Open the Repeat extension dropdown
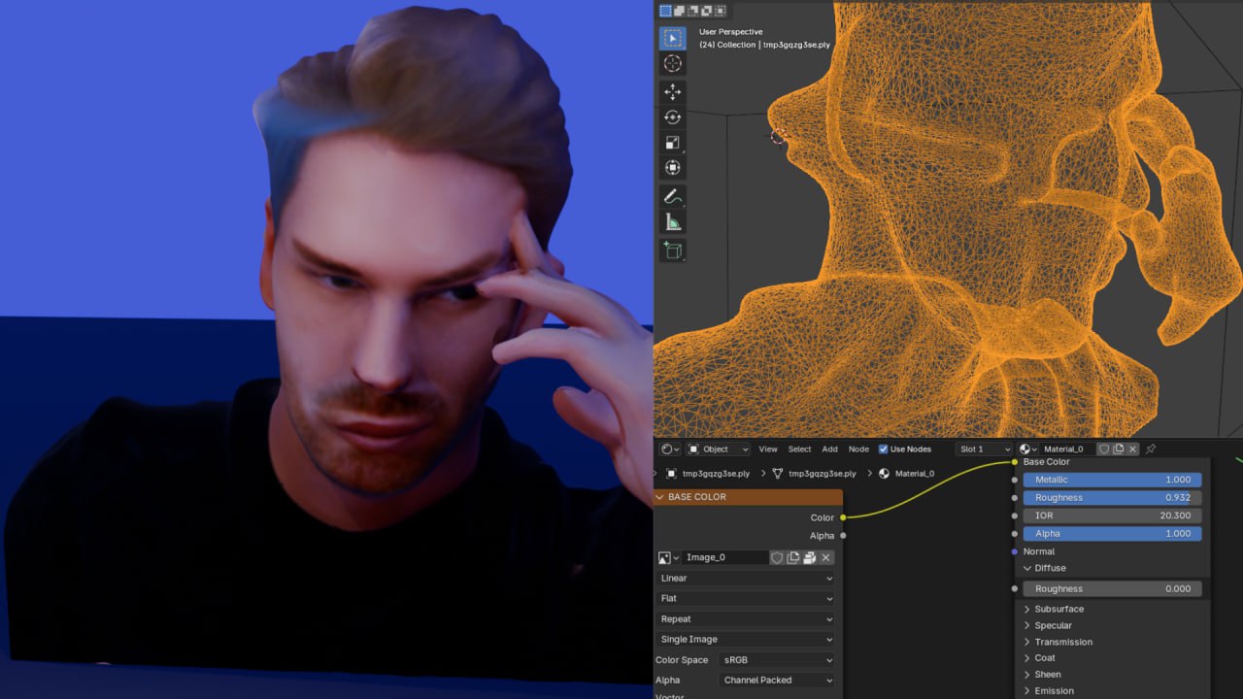This screenshot has height=699, width=1243. (x=746, y=619)
